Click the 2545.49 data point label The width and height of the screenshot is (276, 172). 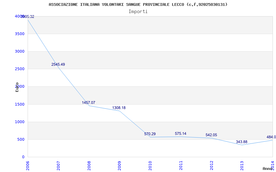click(x=58, y=65)
